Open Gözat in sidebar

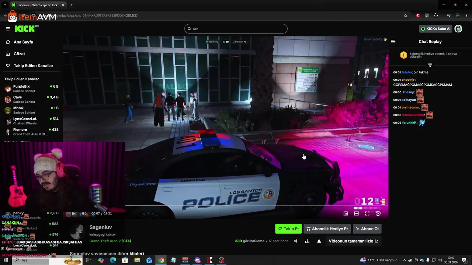19,54
